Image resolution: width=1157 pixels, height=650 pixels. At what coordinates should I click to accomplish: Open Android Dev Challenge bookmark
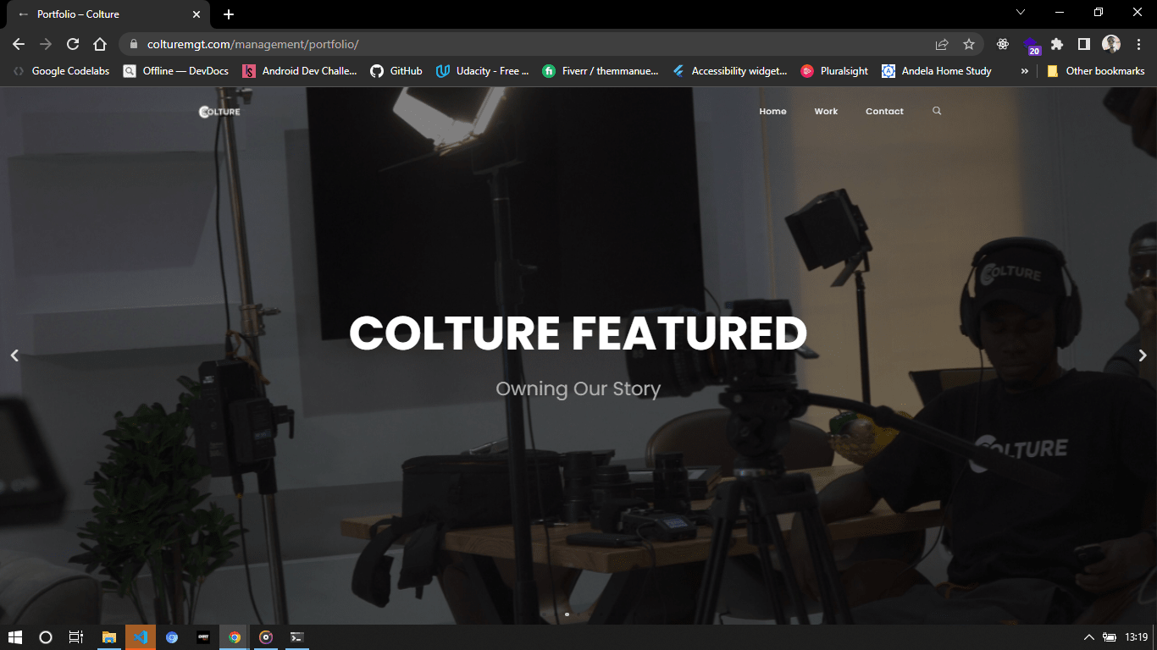pyautogui.click(x=300, y=71)
